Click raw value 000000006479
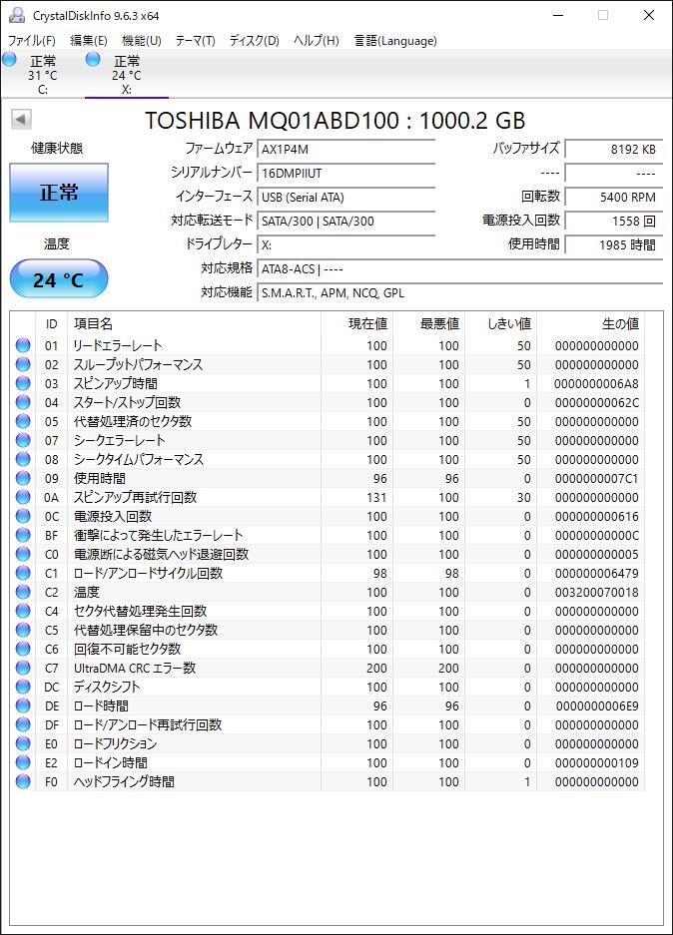This screenshot has width=673, height=935. pyautogui.click(x=596, y=573)
